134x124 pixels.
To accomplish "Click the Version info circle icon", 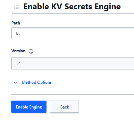I will point(31,51).
